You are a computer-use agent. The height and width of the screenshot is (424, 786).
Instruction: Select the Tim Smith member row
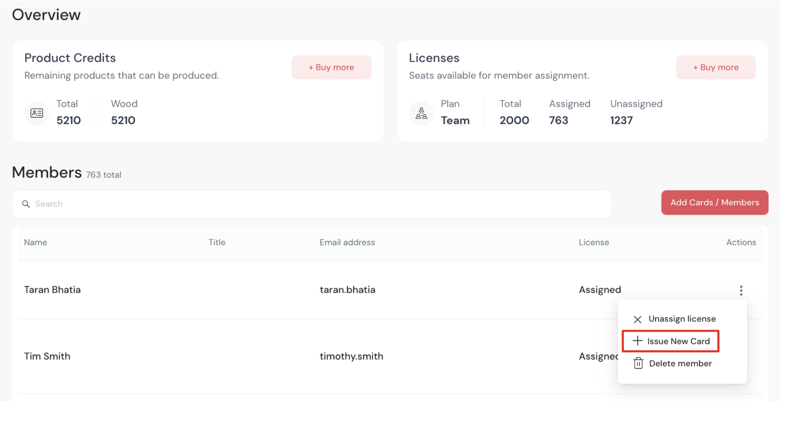click(47, 356)
